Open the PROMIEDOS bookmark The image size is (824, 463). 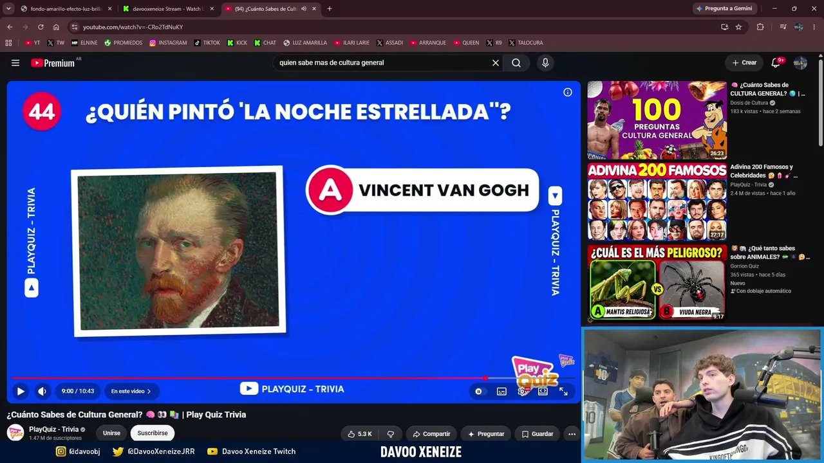click(x=123, y=43)
